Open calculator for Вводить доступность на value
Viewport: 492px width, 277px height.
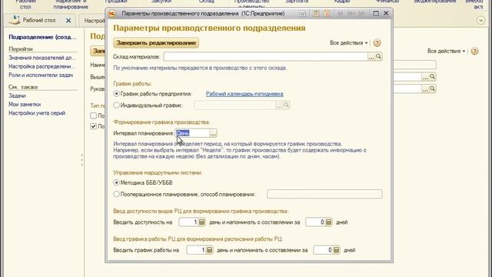[x=201, y=222]
